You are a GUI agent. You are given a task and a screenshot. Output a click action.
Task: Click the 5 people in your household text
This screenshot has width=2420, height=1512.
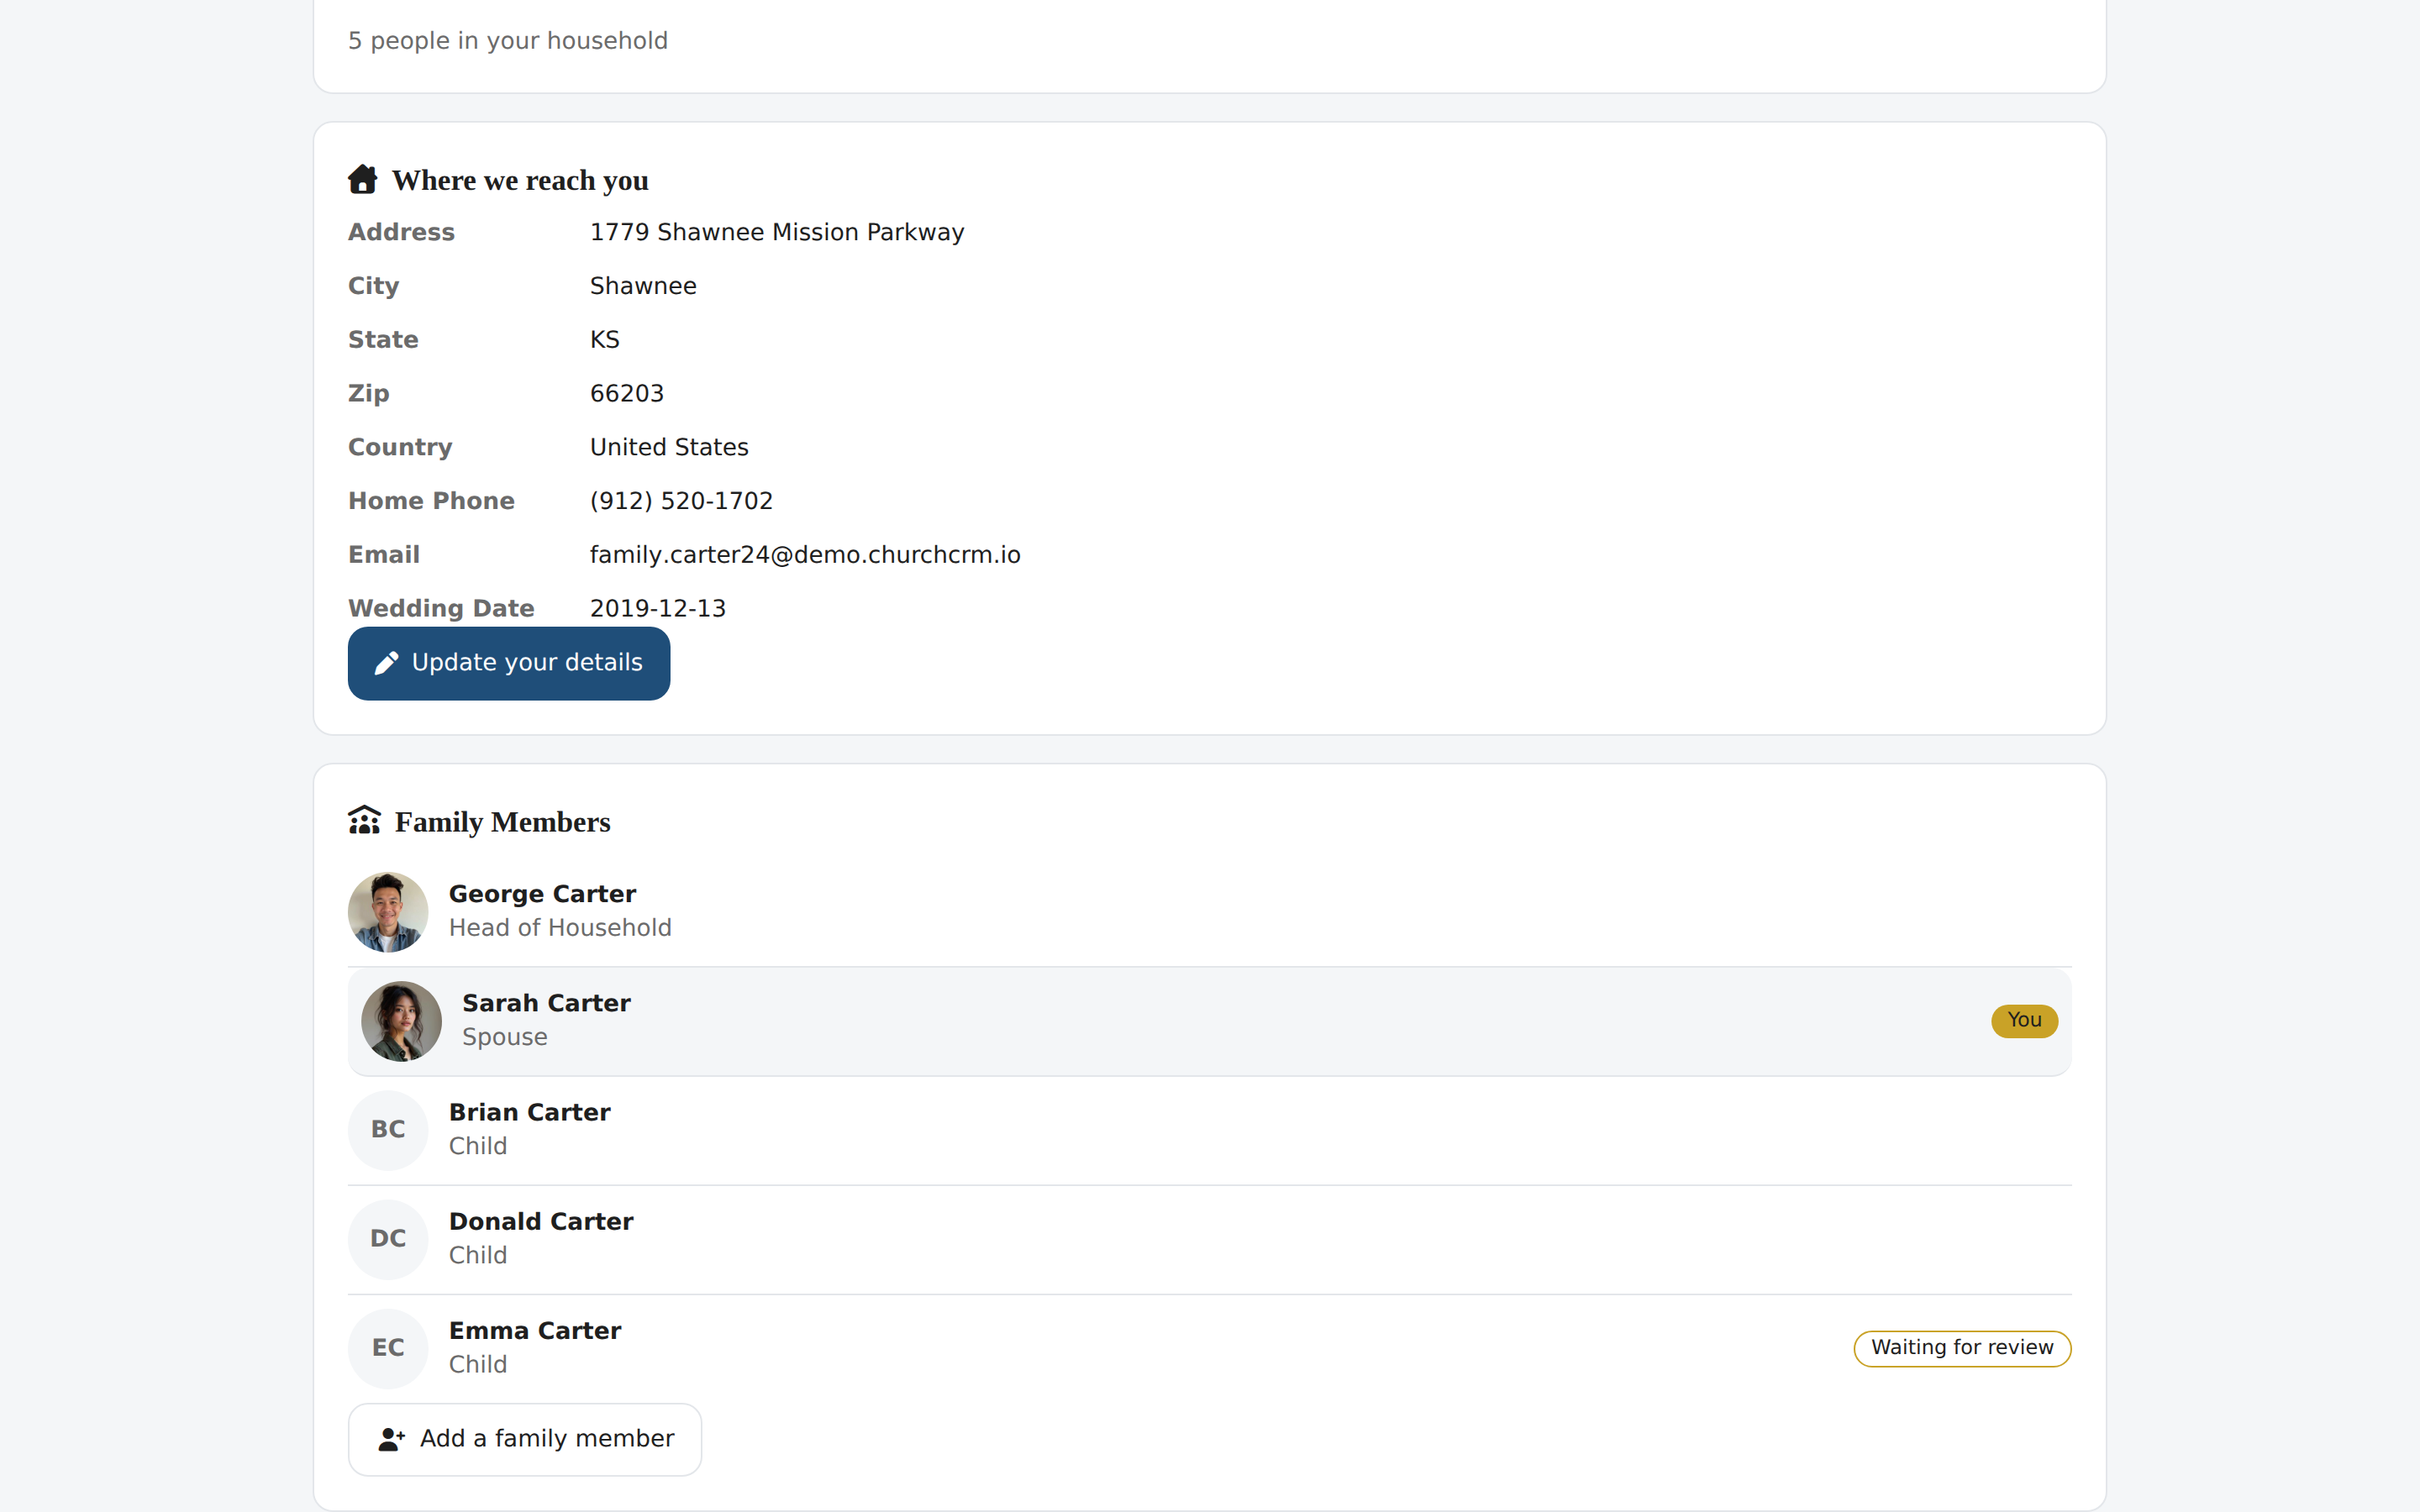(508, 41)
